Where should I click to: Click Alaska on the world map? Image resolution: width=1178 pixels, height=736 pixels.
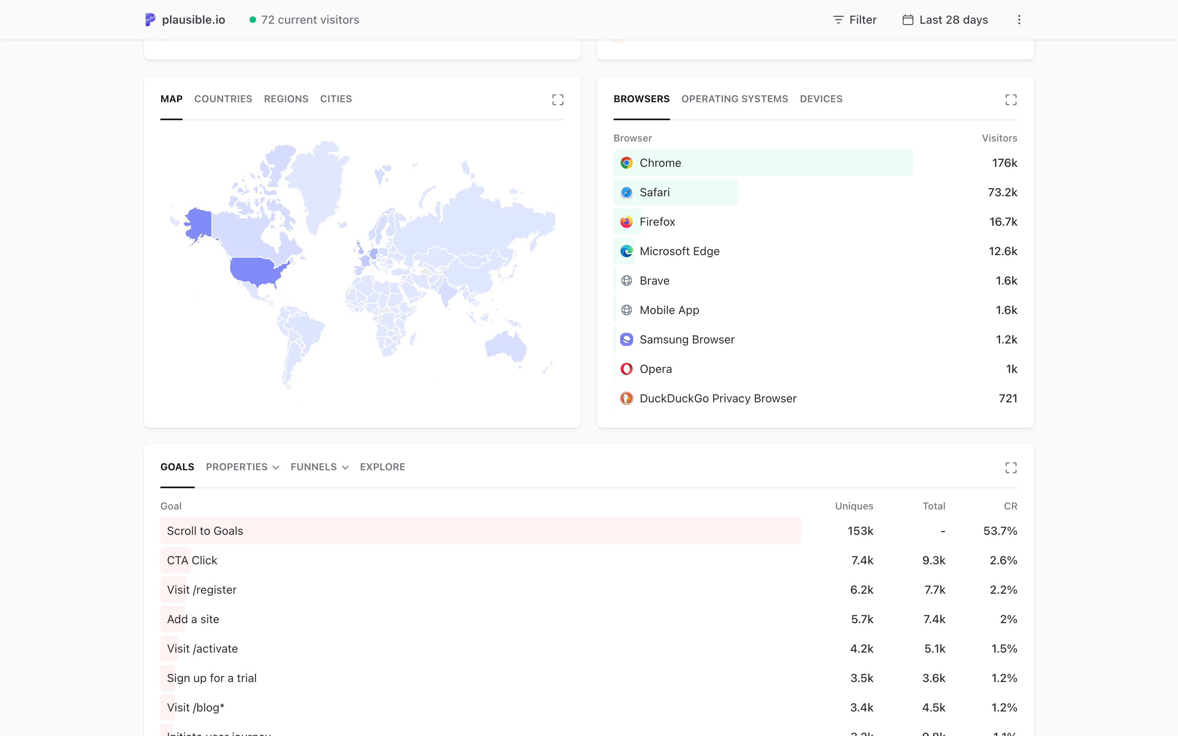[x=199, y=224]
